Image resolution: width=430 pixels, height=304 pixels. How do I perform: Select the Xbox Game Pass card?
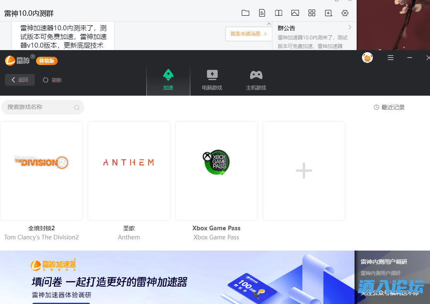coord(216,171)
